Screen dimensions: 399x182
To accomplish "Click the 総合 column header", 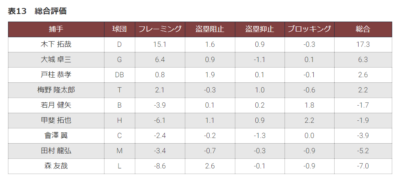I will click(x=363, y=29).
